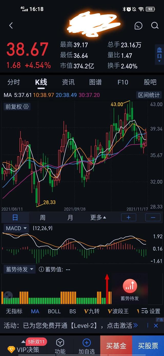Tap the 43.00 high price marker
Screen dimensions: 164x356
[117, 104]
